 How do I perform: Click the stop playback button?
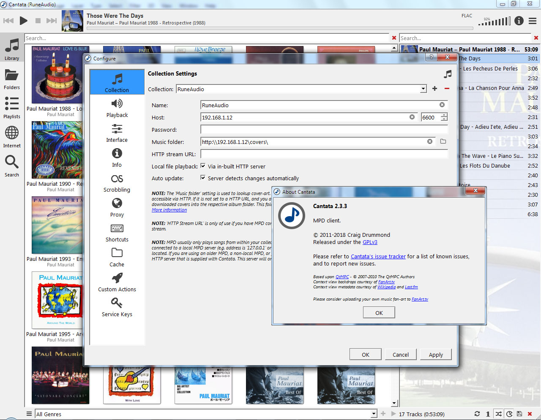tap(38, 21)
